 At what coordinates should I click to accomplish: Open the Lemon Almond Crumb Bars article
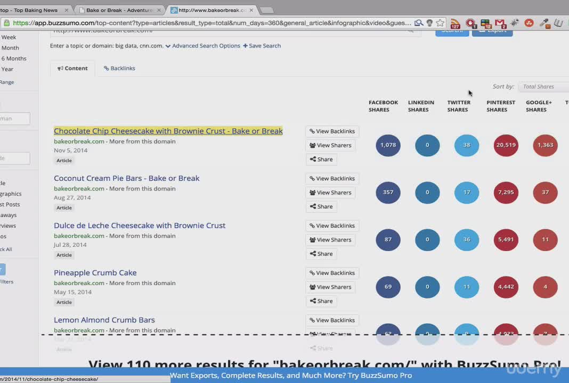tap(104, 320)
